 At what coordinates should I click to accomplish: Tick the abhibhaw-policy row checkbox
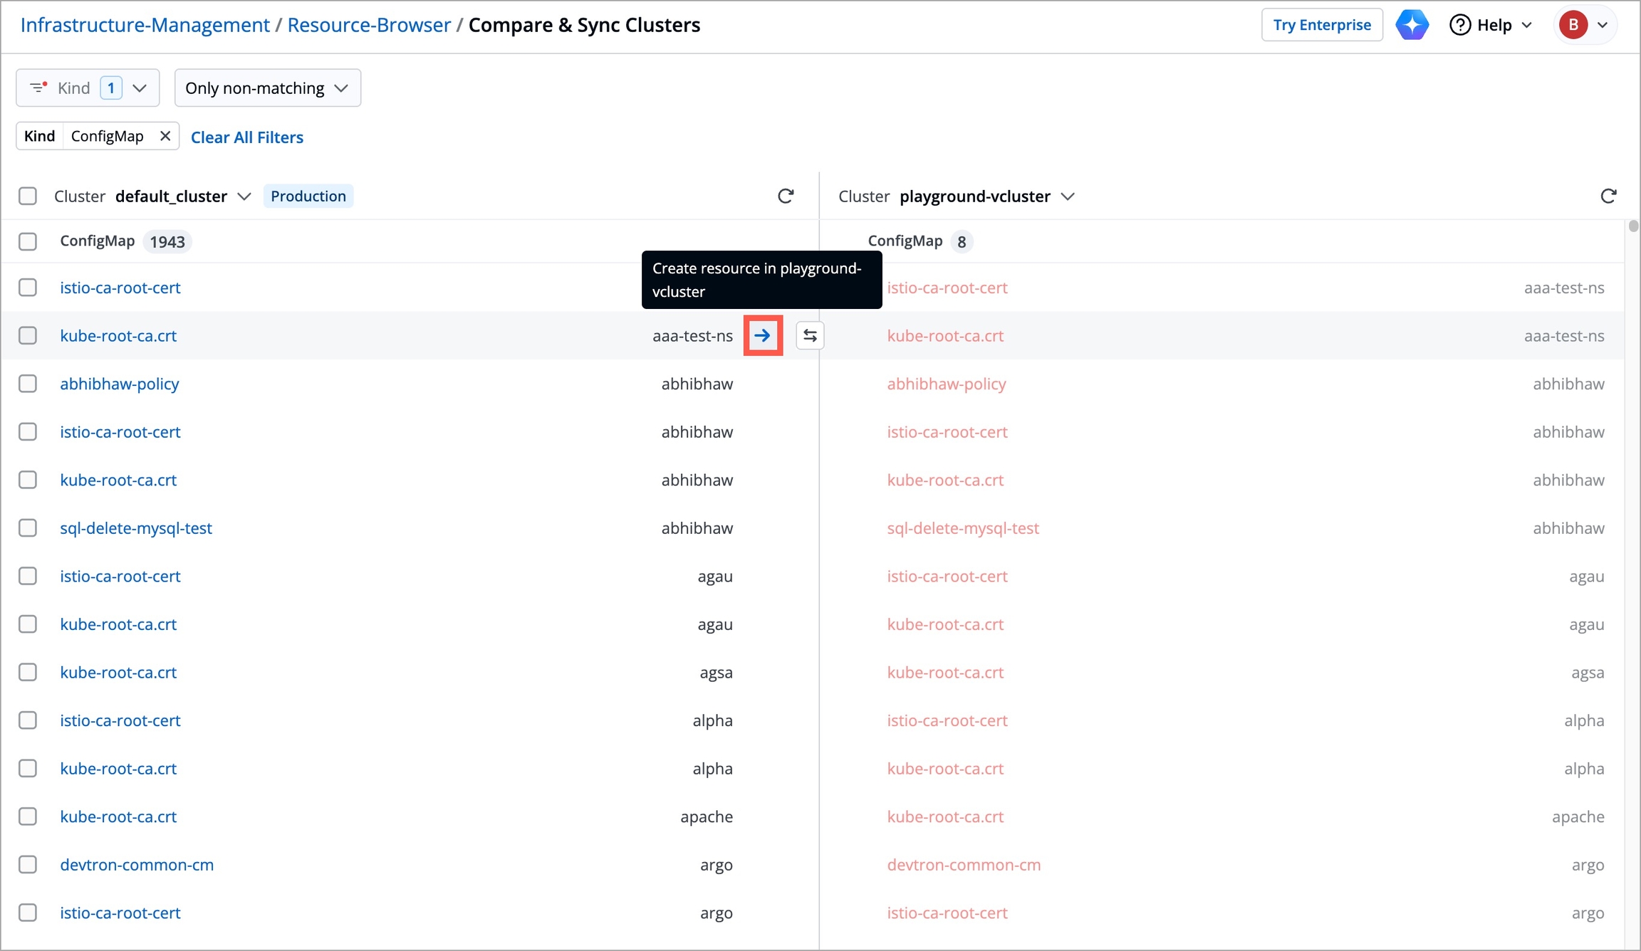pos(28,384)
